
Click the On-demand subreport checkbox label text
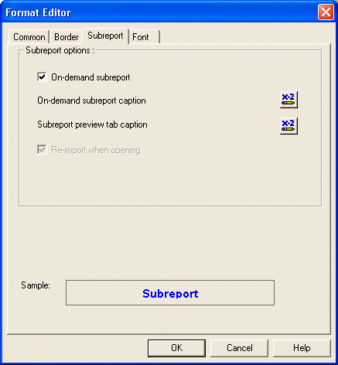(90, 77)
